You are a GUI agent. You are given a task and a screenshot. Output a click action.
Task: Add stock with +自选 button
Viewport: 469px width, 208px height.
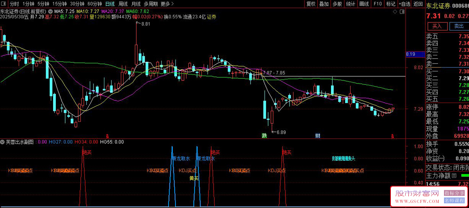(x=404, y=4)
